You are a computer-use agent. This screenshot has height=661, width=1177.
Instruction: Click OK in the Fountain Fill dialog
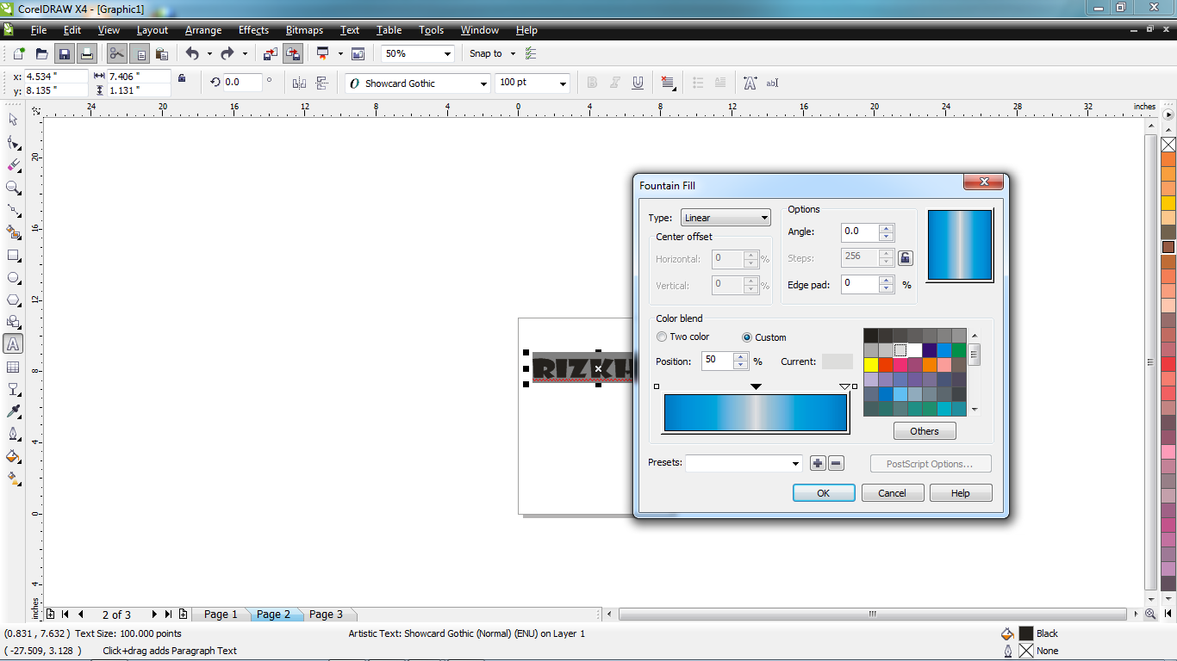pyautogui.click(x=824, y=493)
